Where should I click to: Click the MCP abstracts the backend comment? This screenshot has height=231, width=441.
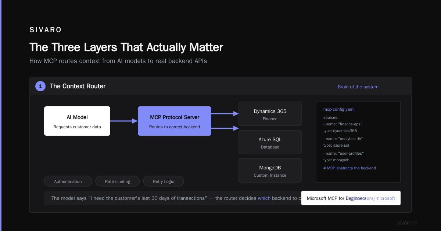point(349,168)
